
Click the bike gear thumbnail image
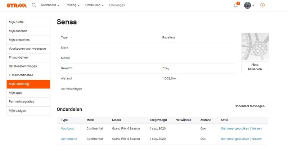tap(255, 46)
